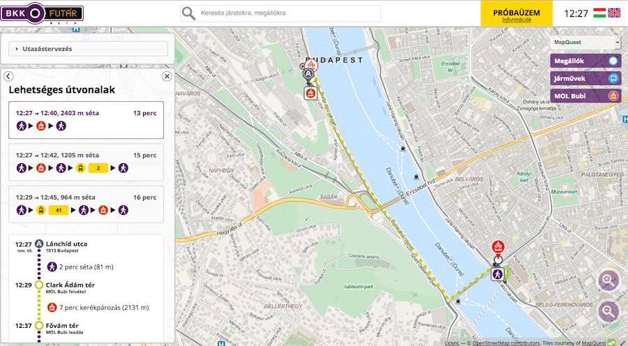The height and width of the screenshot is (346, 628).
Task: Click the search magnifier icon
Action: click(x=188, y=13)
